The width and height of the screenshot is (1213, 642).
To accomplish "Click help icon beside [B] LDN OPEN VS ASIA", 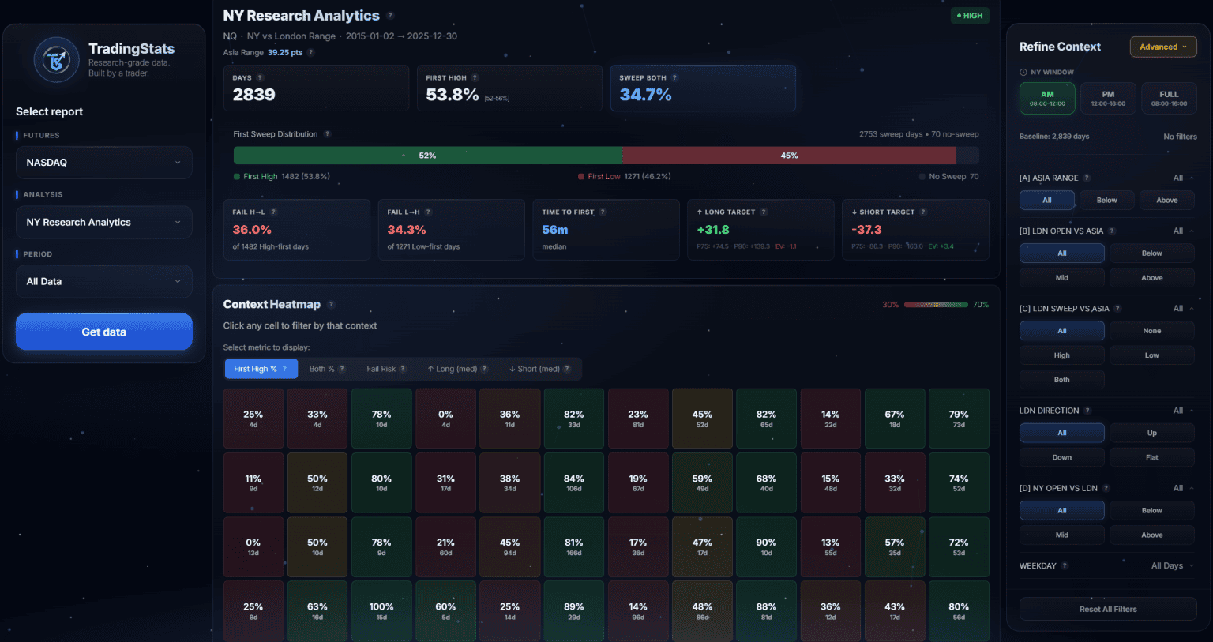I will coord(1112,231).
